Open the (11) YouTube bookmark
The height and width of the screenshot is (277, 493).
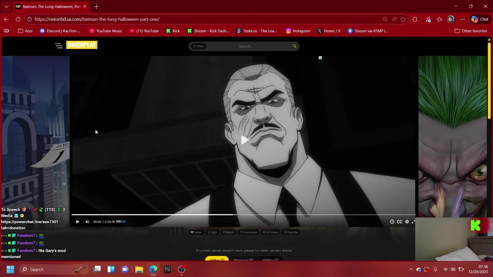[144, 31]
